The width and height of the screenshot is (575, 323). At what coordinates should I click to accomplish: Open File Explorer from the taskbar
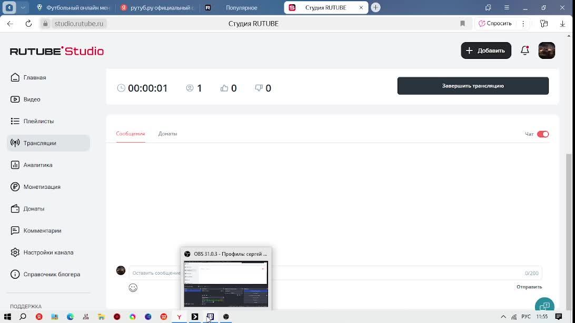[x=101, y=317]
